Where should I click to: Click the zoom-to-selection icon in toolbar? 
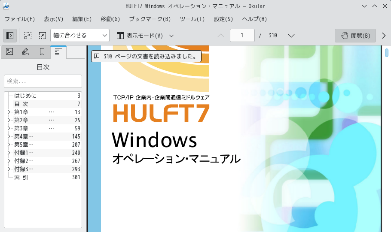point(28,36)
